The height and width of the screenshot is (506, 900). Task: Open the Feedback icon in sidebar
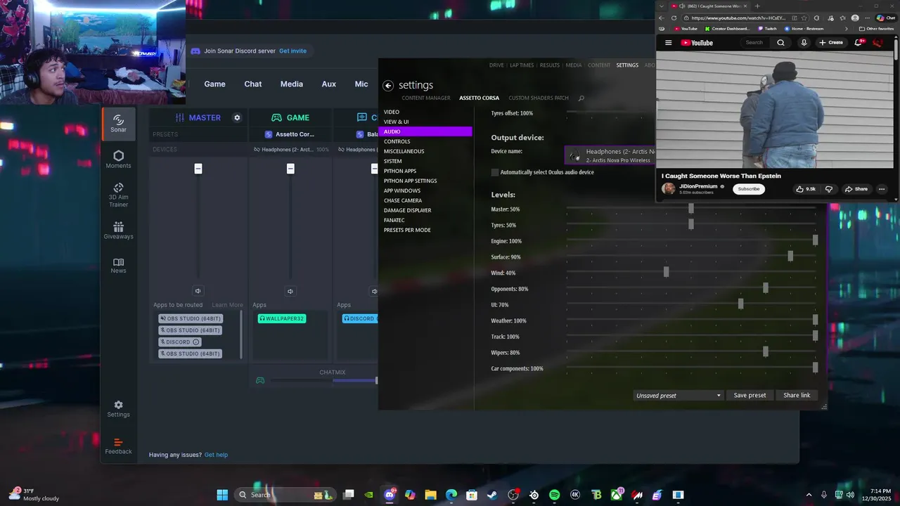(x=118, y=446)
